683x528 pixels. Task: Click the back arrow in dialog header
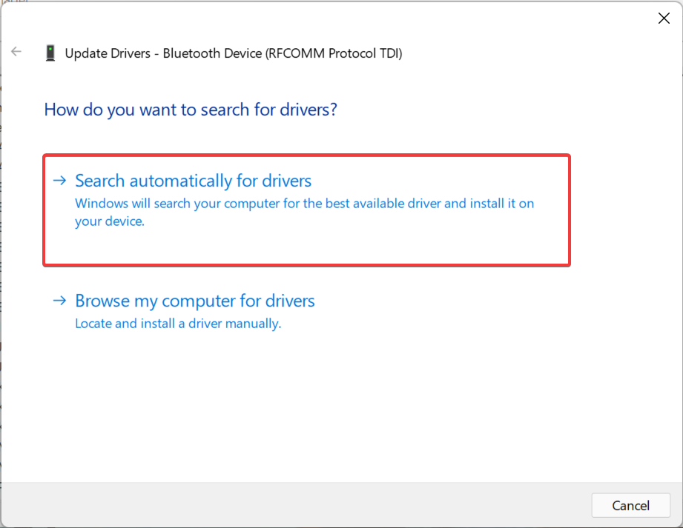coord(16,52)
